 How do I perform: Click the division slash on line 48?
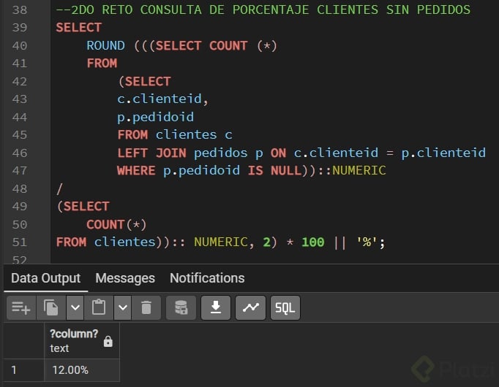click(59, 189)
